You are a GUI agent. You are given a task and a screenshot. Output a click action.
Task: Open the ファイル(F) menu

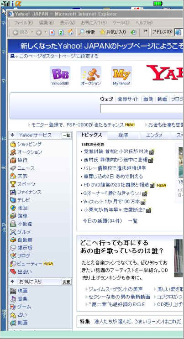pyautogui.click(x=23, y=23)
